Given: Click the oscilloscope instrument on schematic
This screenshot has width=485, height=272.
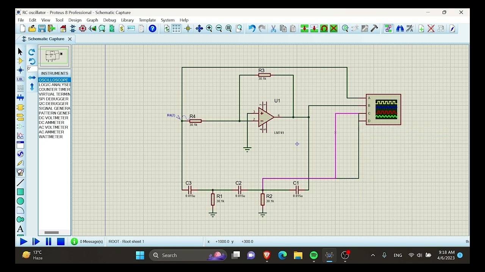Looking at the screenshot, I should (383, 110).
